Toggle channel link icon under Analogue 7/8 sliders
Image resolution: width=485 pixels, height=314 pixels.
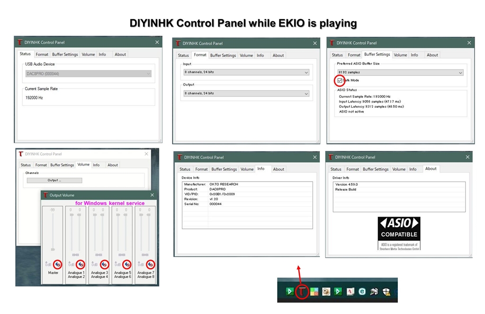coord(145,255)
